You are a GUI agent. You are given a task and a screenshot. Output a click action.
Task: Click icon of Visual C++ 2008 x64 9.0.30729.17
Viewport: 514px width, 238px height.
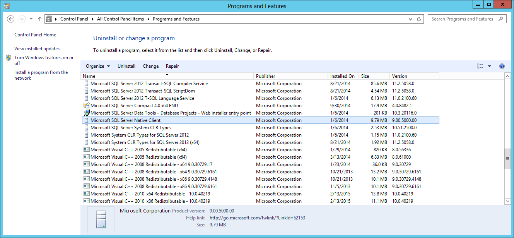tap(87, 164)
